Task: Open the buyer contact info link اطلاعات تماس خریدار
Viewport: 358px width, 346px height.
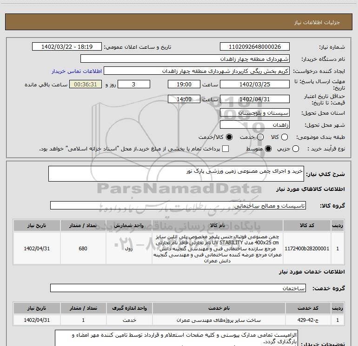Action: coord(77,71)
